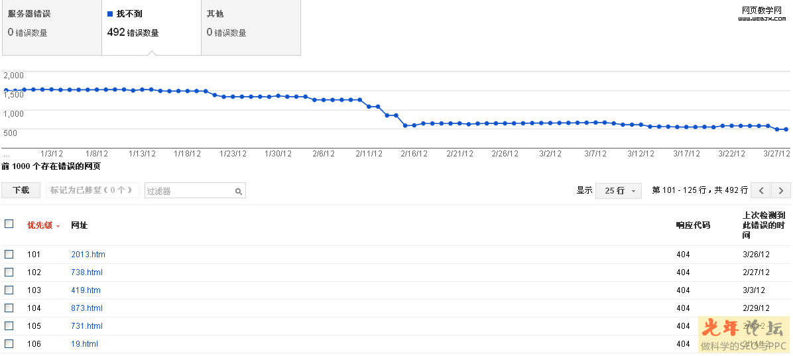793x356 pixels.
Task: Open the 419.htm error link
Action: tap(86, 290)
